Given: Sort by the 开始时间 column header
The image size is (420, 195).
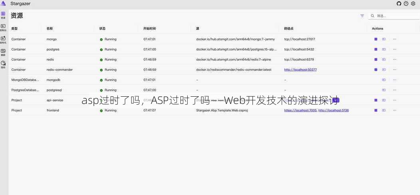Looking at the screenshot, I should coord(149,28).
